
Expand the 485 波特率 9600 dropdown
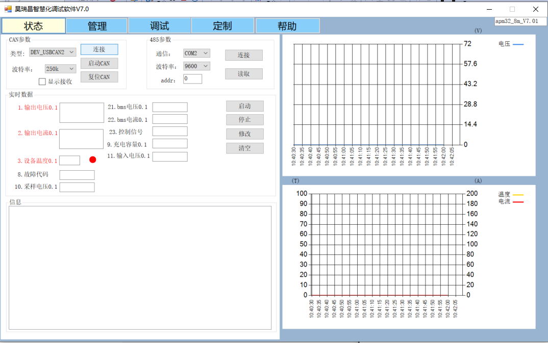click(196, 66)
